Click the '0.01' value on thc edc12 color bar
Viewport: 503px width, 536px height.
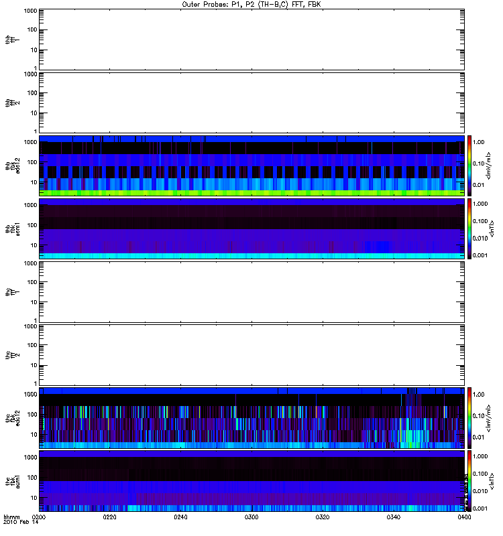[478, 437]
